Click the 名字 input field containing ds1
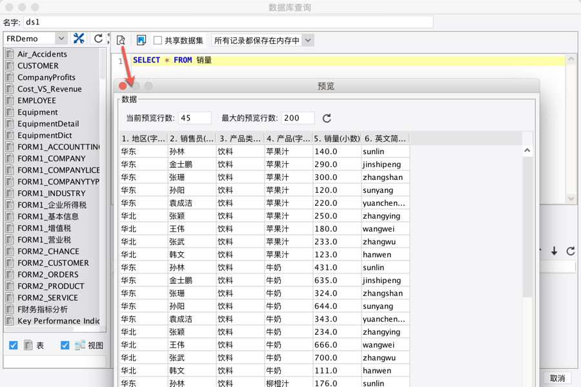581x387 pixels. click(229, 22)
